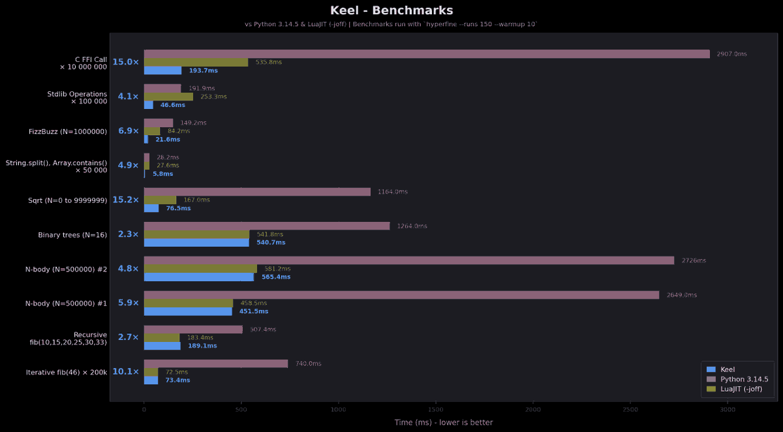This screenshot has width=783, height=432.
Task: Click the LuaJIT bar for N-body #2
Action: [200, 268]
